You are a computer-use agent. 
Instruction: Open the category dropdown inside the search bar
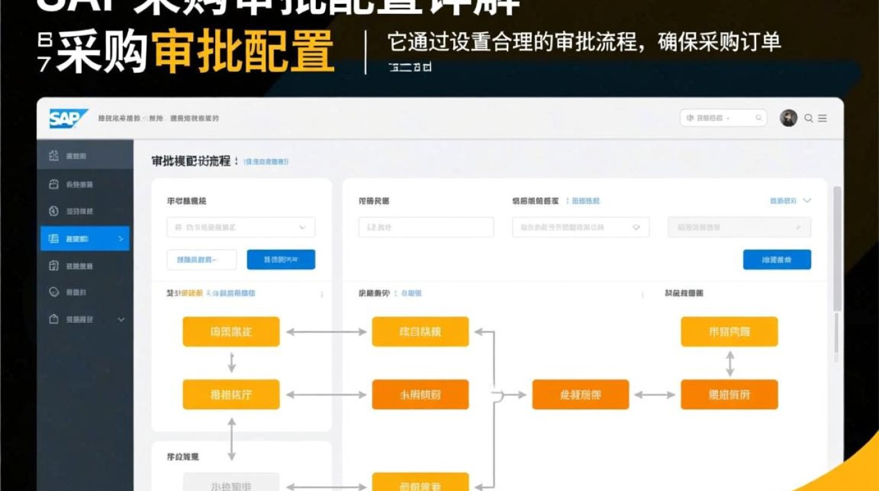click(x=728, y=118)
